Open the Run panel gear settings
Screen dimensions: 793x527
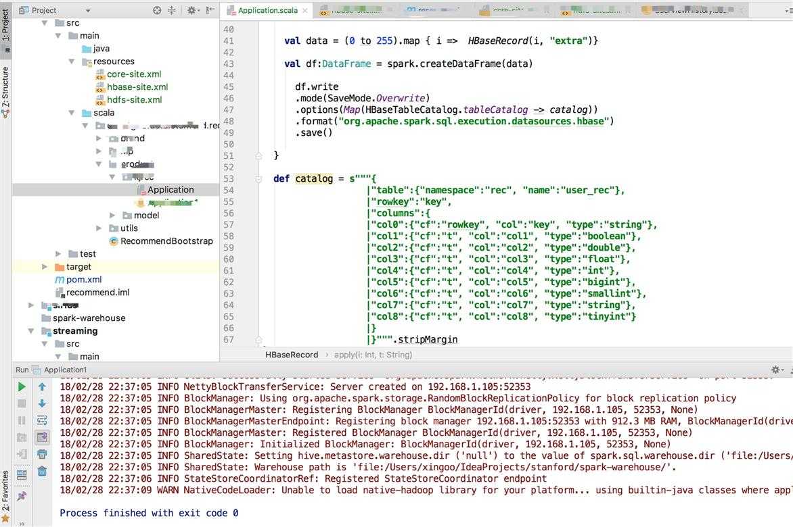tap(777, 370)
